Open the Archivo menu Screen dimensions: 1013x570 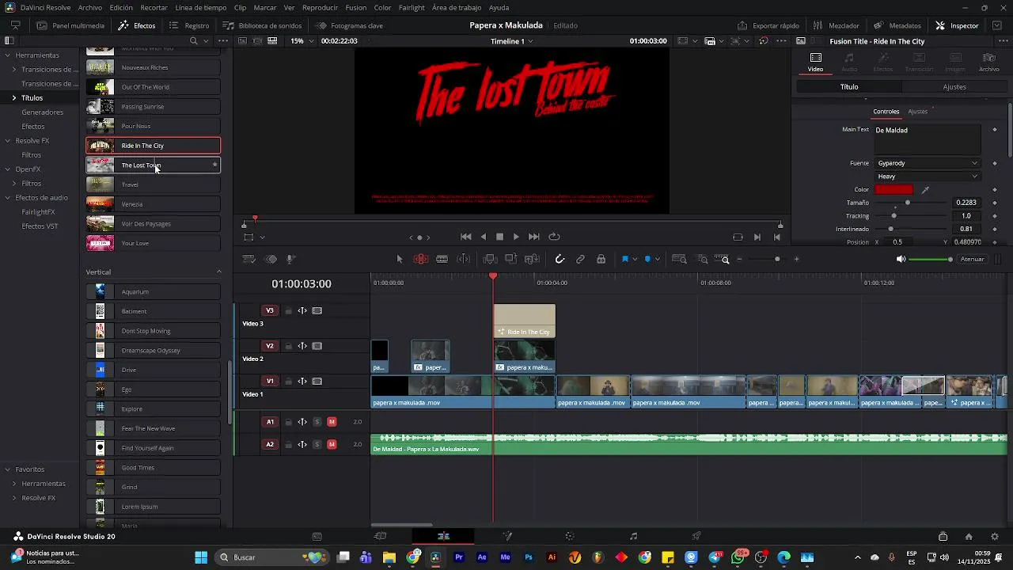click(x=90, y=8)
